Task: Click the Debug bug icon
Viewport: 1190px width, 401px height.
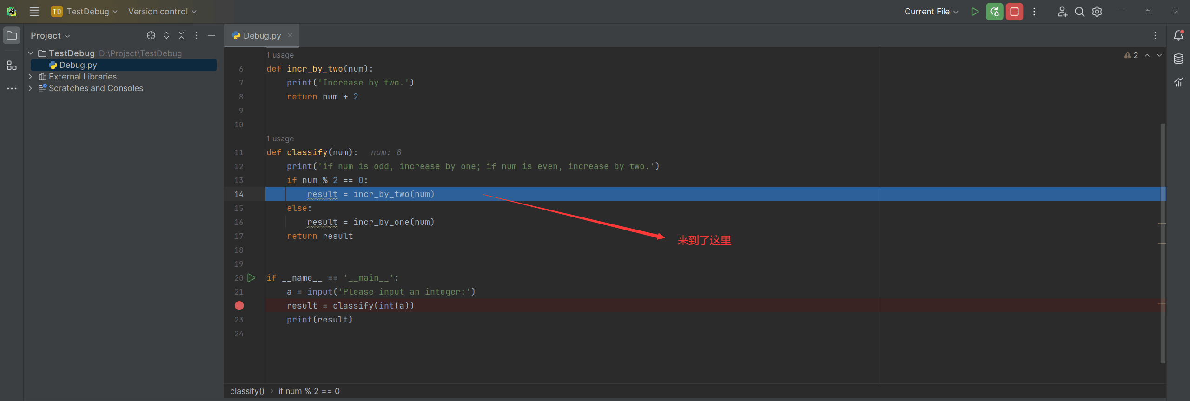Action: pos(995,12)
